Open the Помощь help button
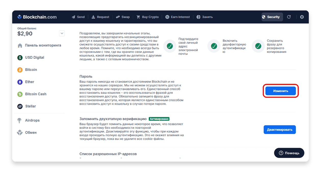 coord(289,153)
